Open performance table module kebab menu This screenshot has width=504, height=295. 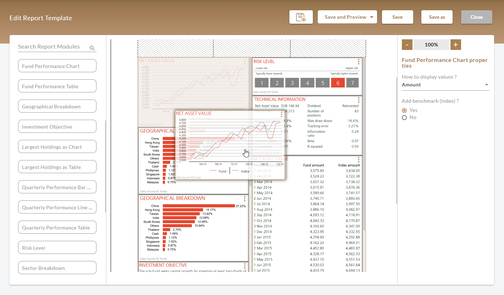[x=359, y=160]
